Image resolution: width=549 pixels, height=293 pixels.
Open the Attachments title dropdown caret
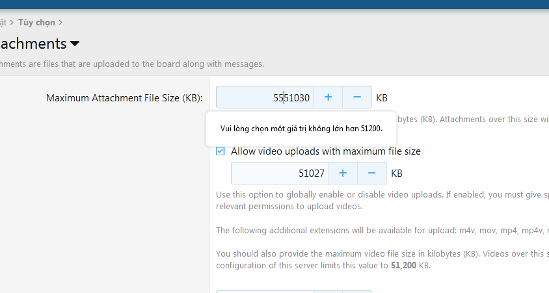pyautogui.click(x=75, y=44)
